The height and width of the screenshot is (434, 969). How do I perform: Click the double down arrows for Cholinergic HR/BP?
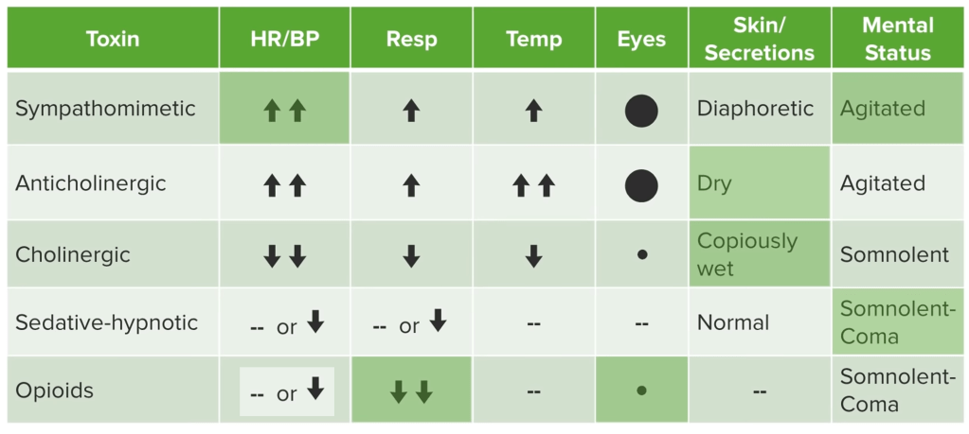click(284, 256)
